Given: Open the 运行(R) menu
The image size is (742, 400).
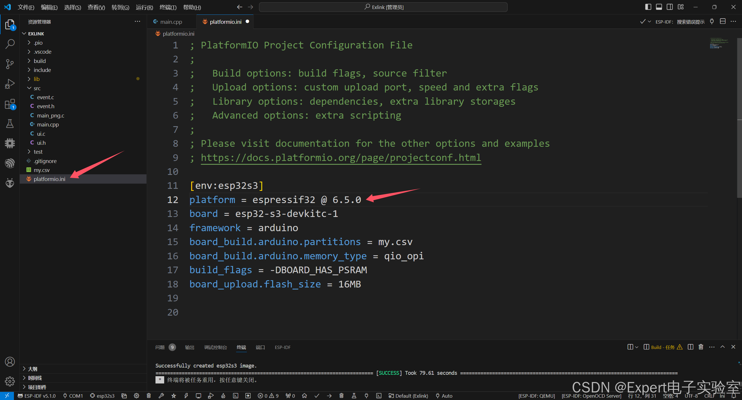Looking at the screenshot, I should [144, 7].
